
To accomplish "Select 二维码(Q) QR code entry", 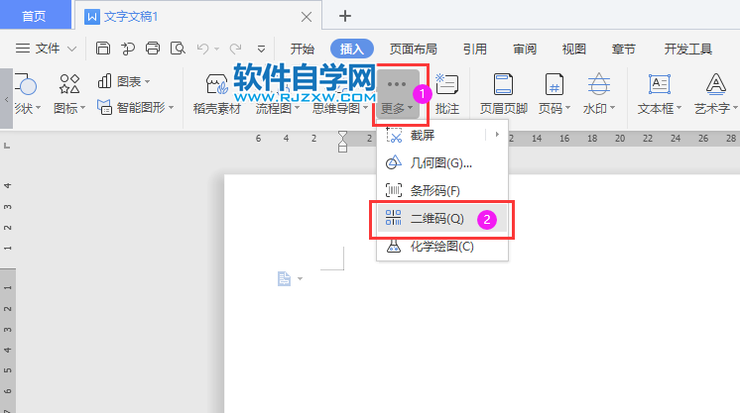I will click(442, 219).
